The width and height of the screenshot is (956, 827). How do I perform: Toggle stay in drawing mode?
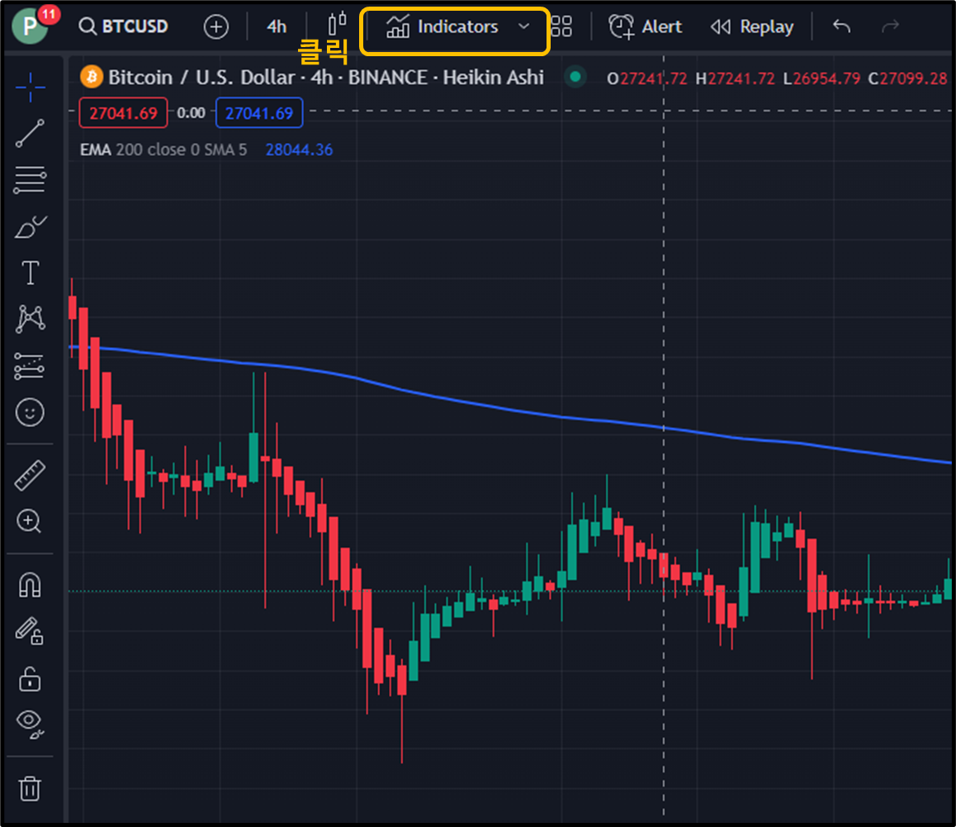coord(29,631)
